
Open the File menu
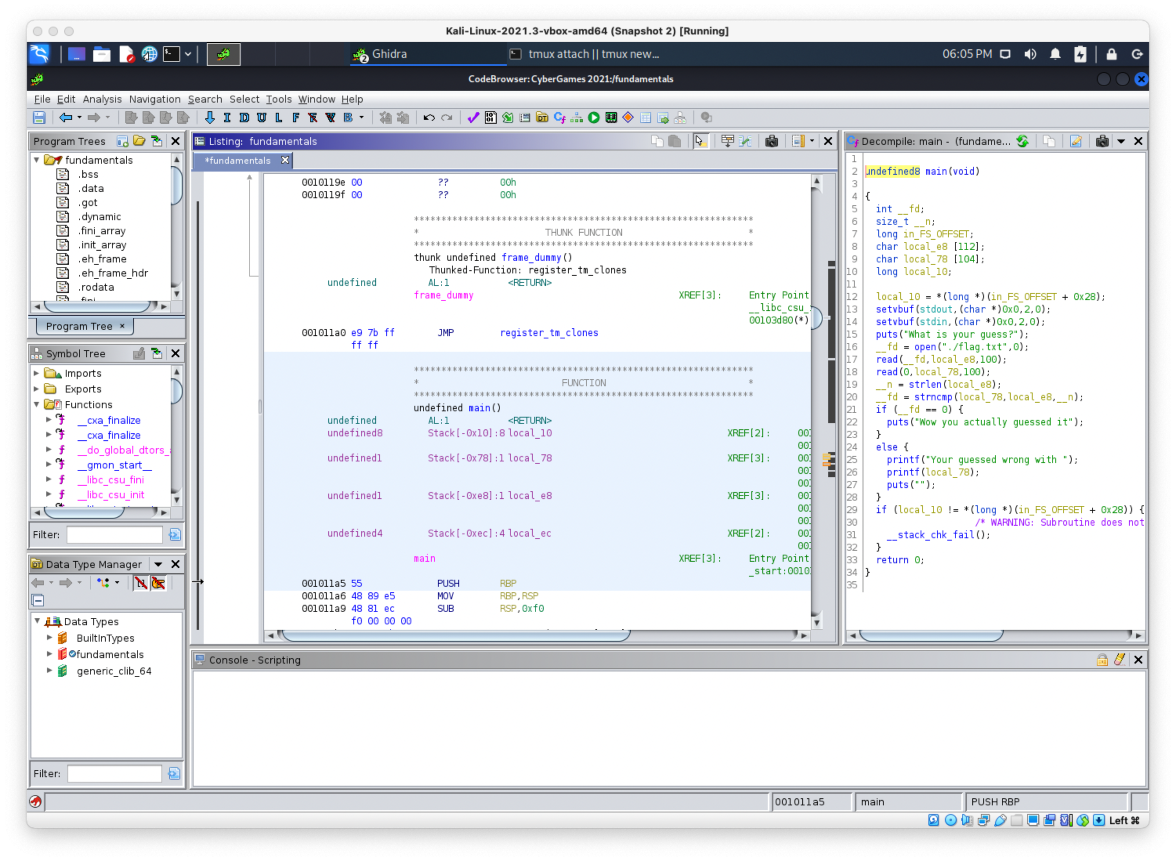[x=42, y=99]
